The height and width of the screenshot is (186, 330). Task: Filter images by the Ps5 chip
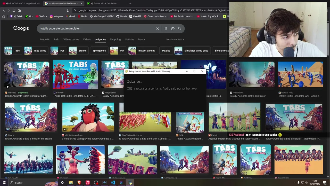[x=58, y=51]
